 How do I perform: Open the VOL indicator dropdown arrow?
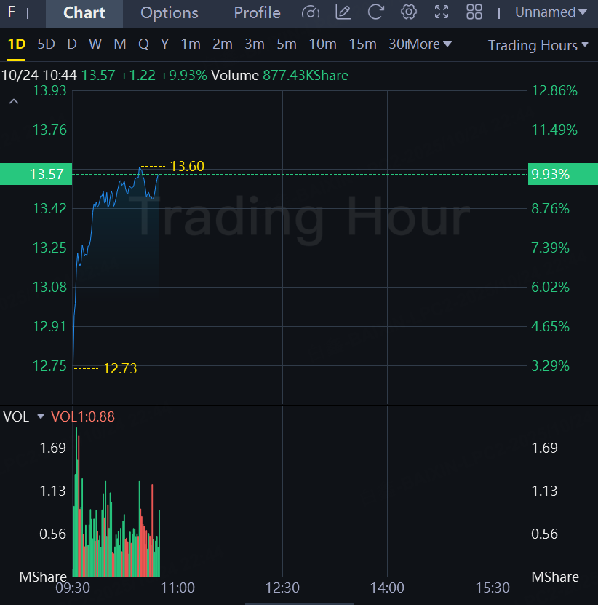41,416
